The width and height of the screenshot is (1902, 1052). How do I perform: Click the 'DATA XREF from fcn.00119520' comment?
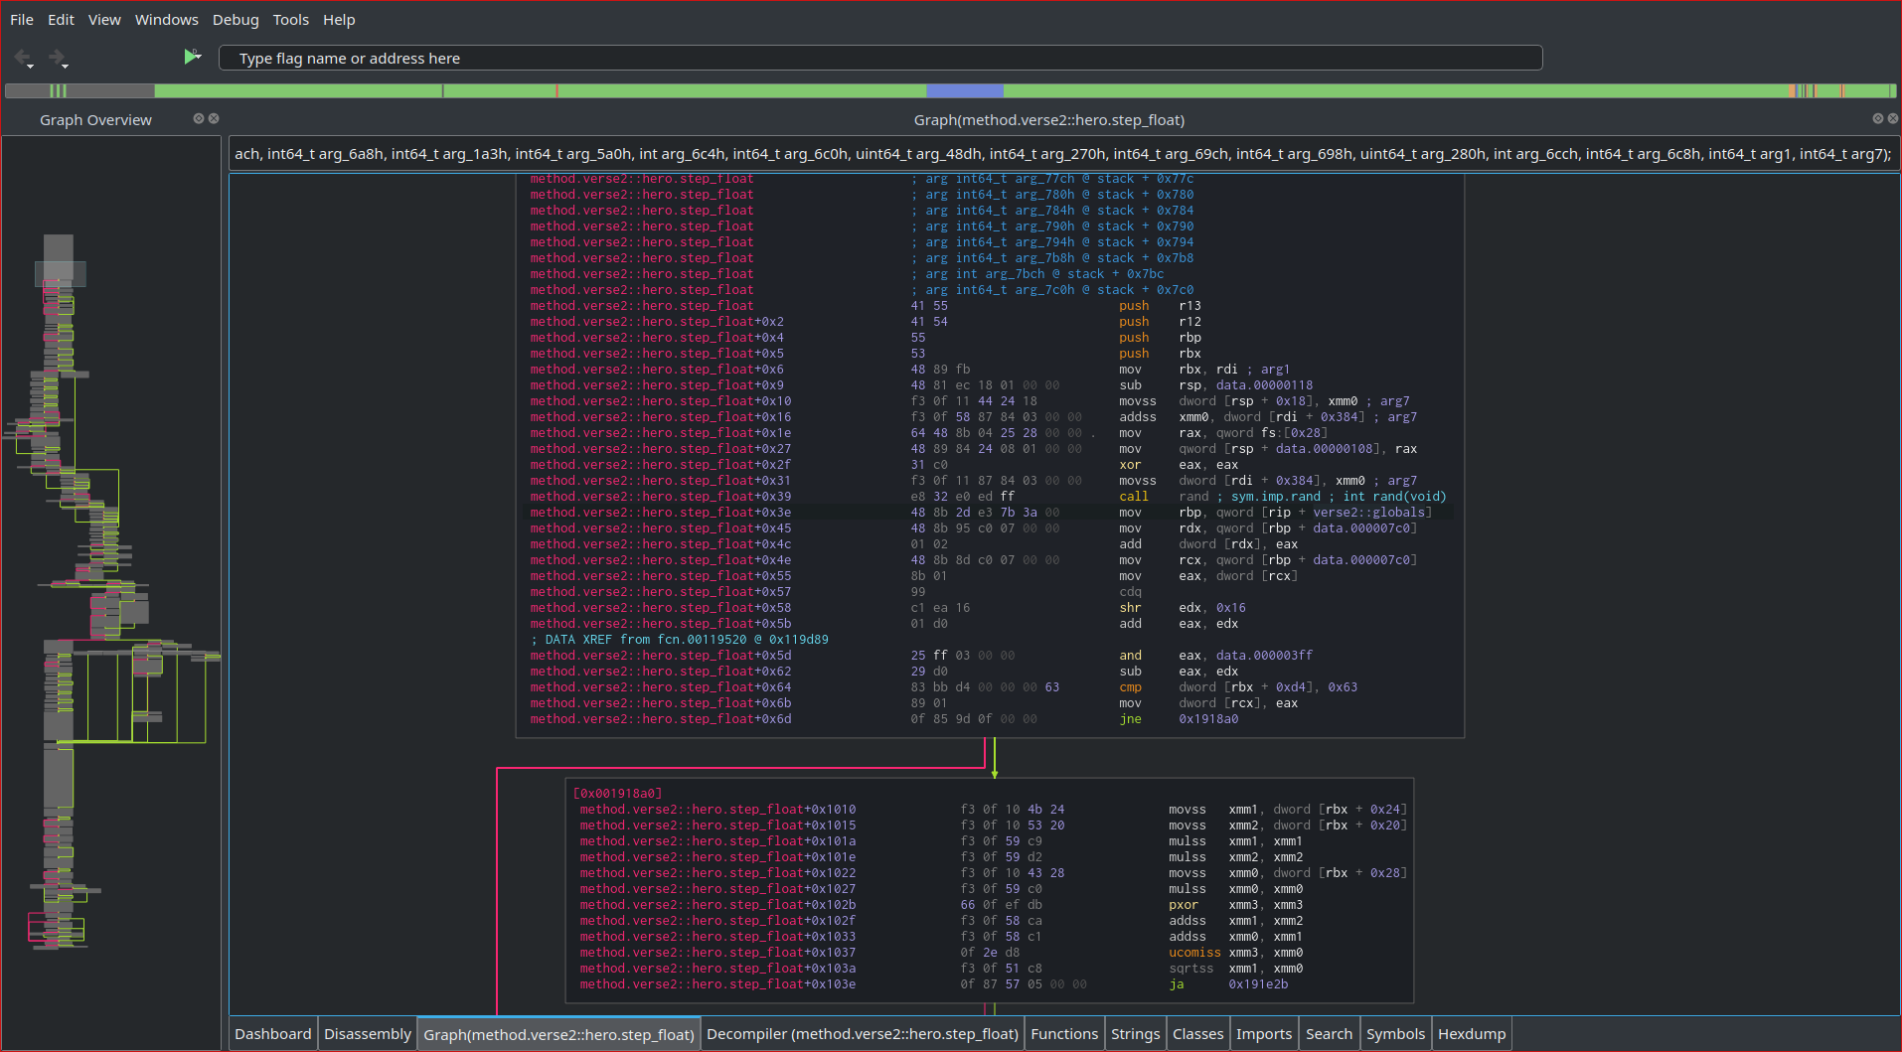680,640
